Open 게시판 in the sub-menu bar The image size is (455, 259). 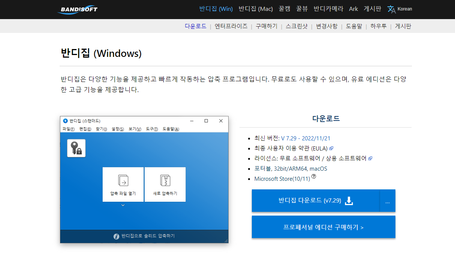coord(403,26)
